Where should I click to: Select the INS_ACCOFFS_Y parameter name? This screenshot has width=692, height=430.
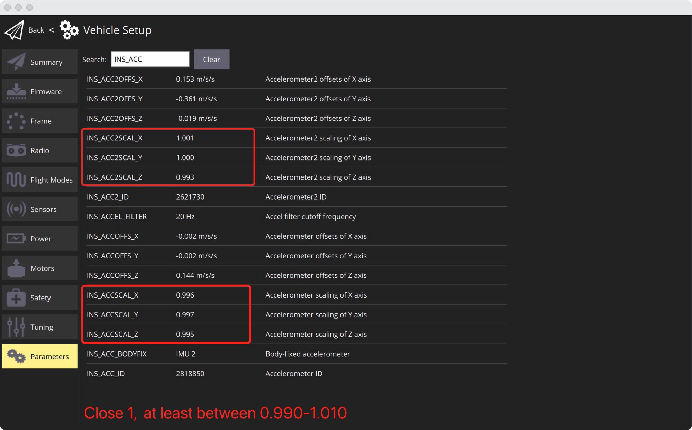point(112,256)
